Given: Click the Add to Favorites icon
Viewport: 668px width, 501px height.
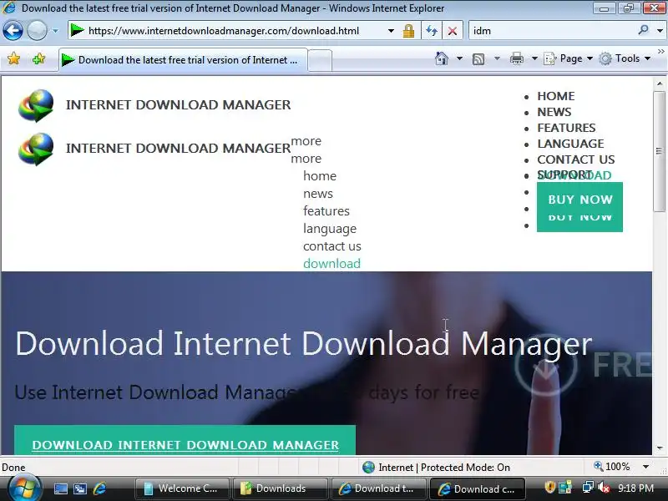Looking at the screenshot, I should point(38,58).
